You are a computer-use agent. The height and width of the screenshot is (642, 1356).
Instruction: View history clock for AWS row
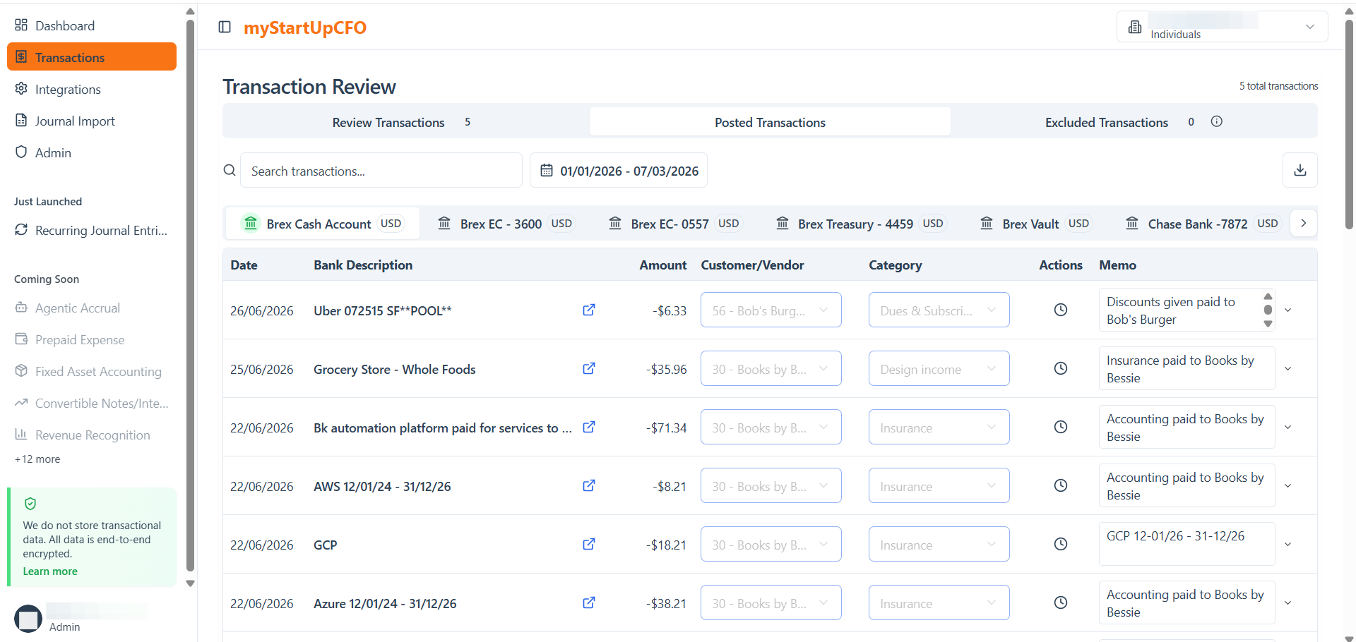1060,485
